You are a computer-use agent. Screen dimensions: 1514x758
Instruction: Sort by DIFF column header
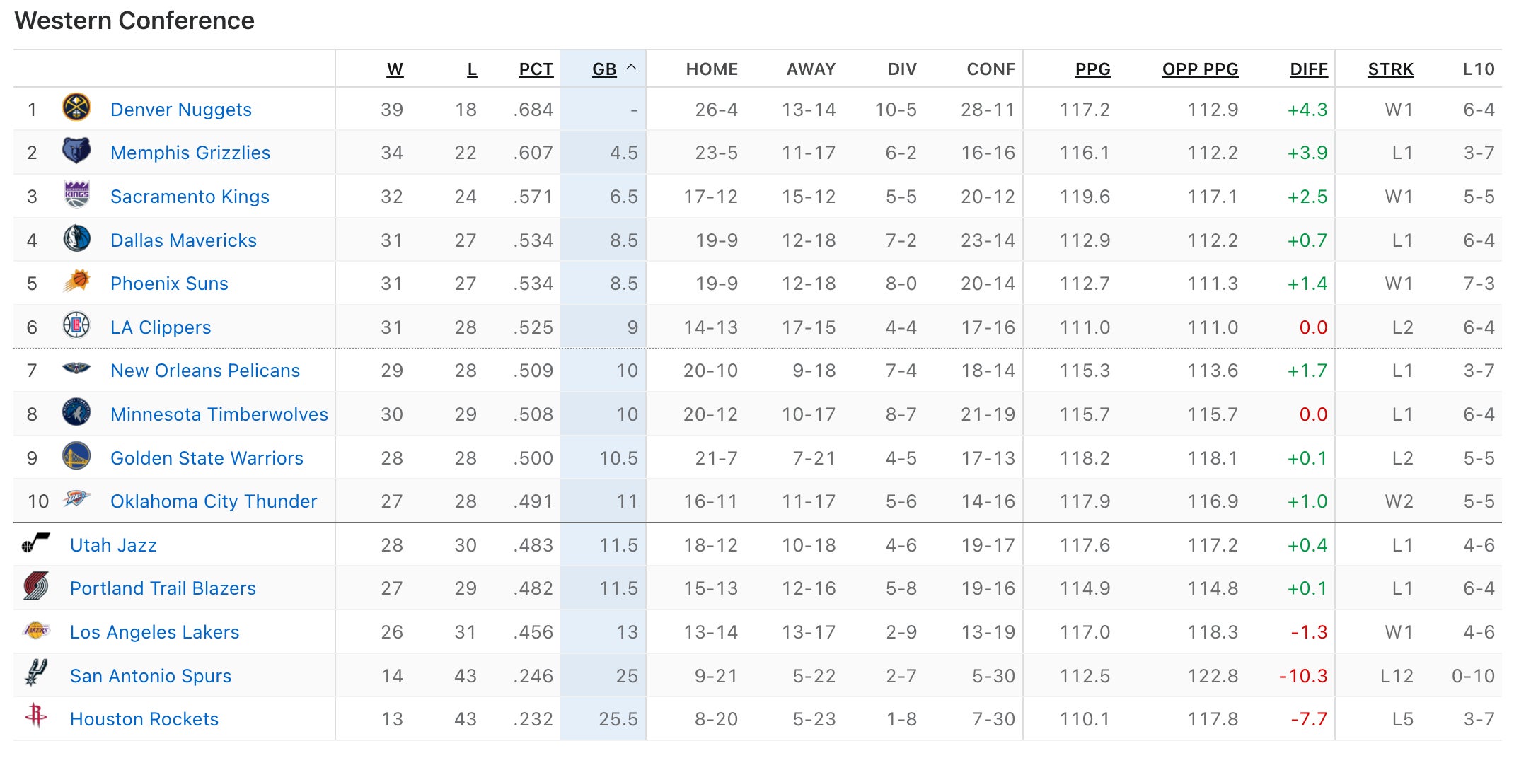[1308, 69]
